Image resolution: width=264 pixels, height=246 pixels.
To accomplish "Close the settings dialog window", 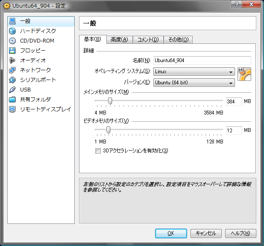I will 251,4.
